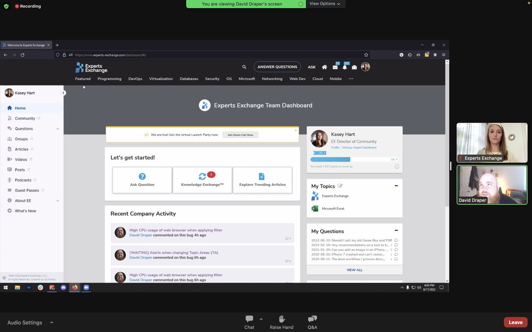532x332 pixels.
Task: Click the briefcase icon in header
Action: pos(354,67)
